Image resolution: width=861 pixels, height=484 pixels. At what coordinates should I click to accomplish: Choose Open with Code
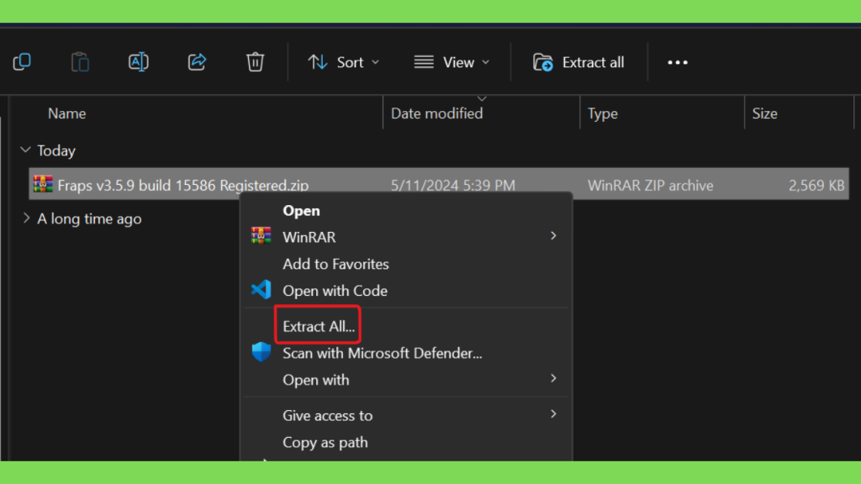[x=335, y=291]
